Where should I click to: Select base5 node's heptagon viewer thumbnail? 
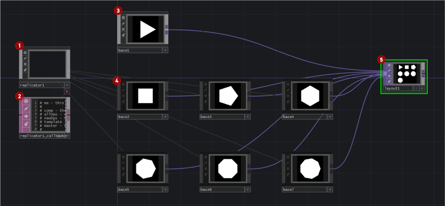[145, 169]
